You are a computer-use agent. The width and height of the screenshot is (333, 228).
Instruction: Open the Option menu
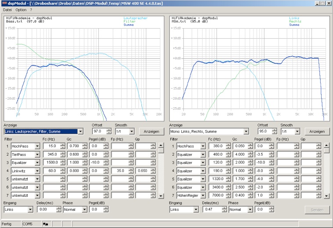click(21, 10)
